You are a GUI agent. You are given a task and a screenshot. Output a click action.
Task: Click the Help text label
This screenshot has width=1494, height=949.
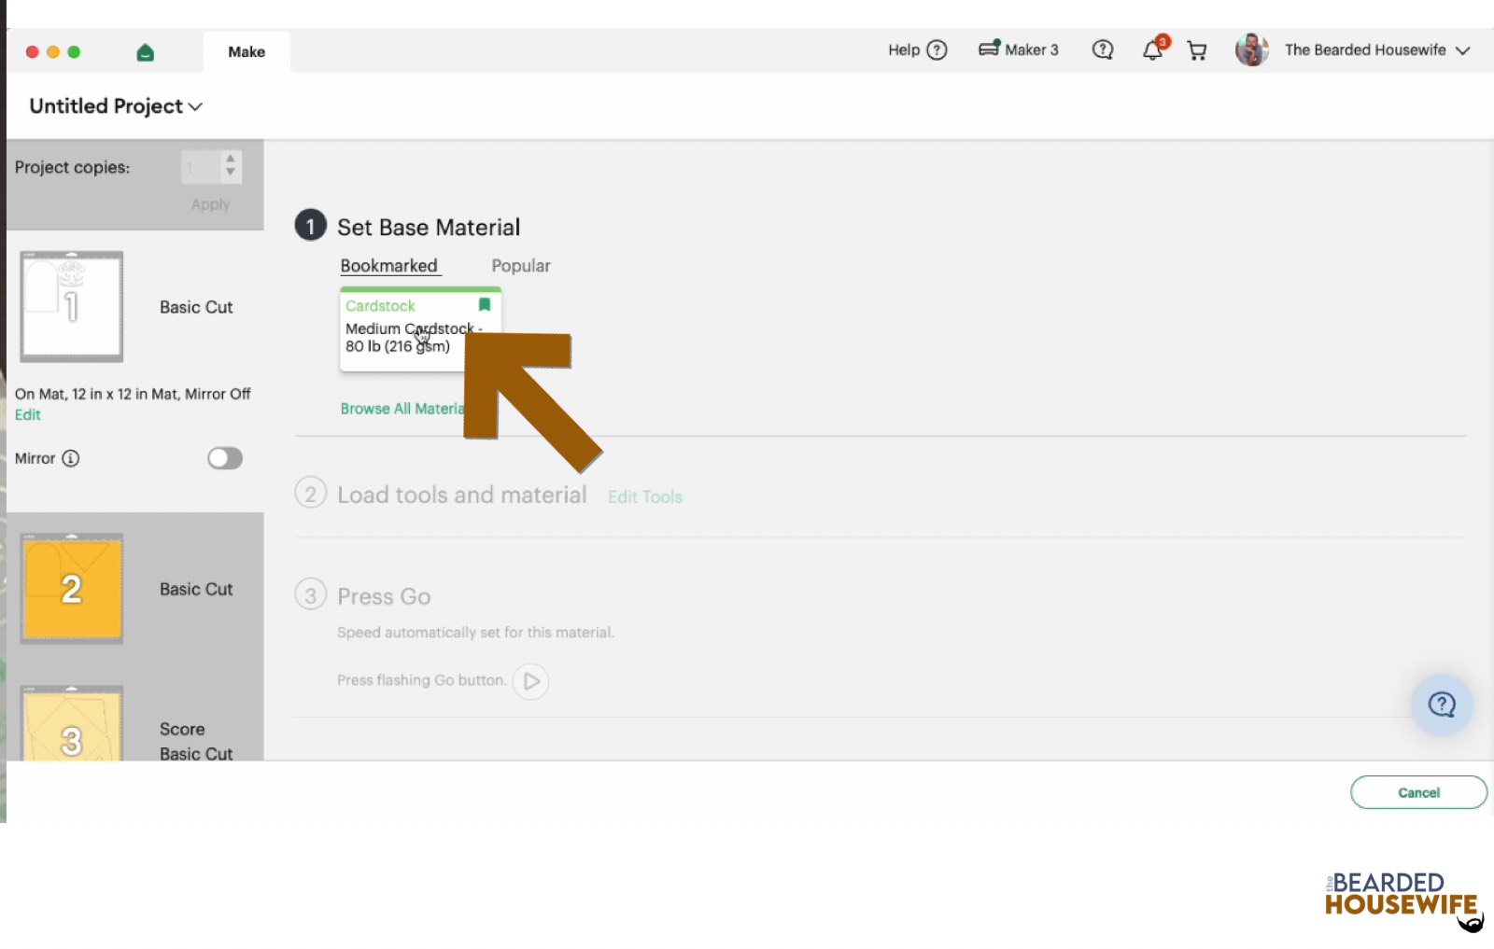click(904, 50)
